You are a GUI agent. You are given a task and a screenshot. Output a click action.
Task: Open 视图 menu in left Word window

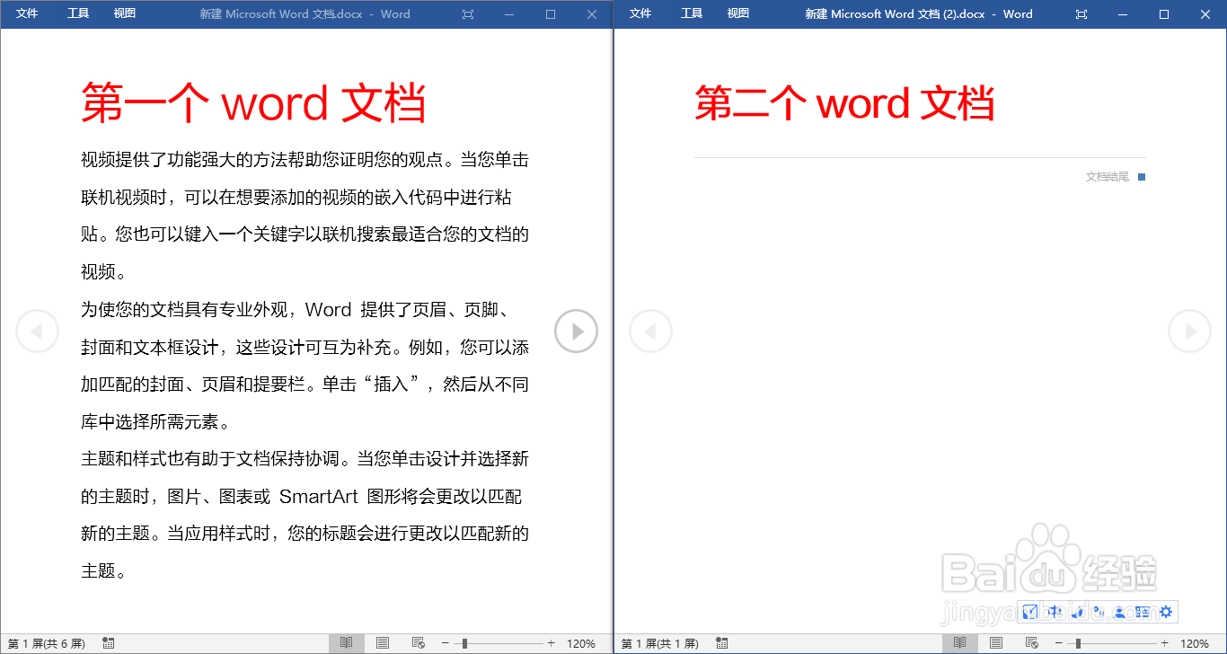tap(125, 13)
